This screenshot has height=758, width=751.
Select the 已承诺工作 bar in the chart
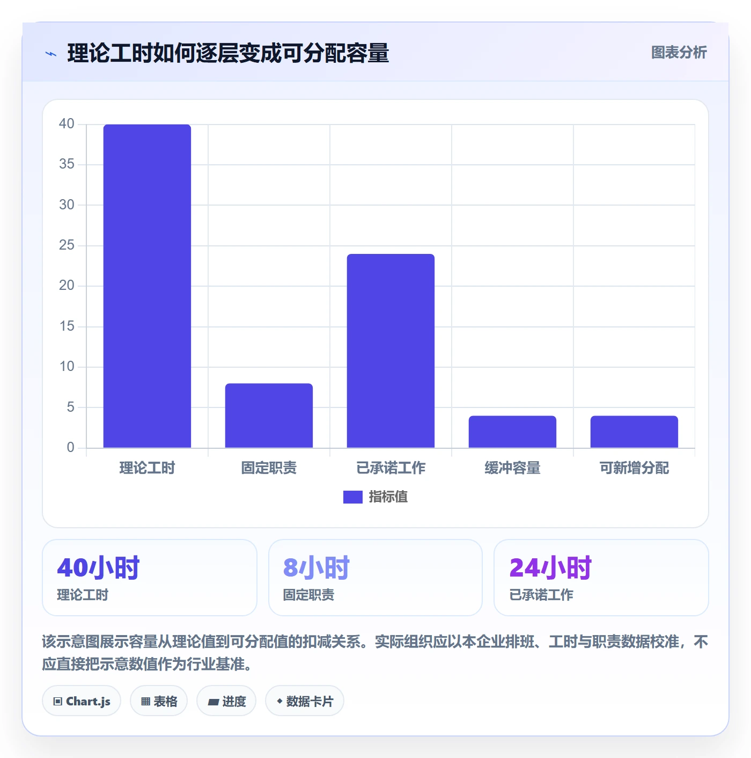coord(391,351)
